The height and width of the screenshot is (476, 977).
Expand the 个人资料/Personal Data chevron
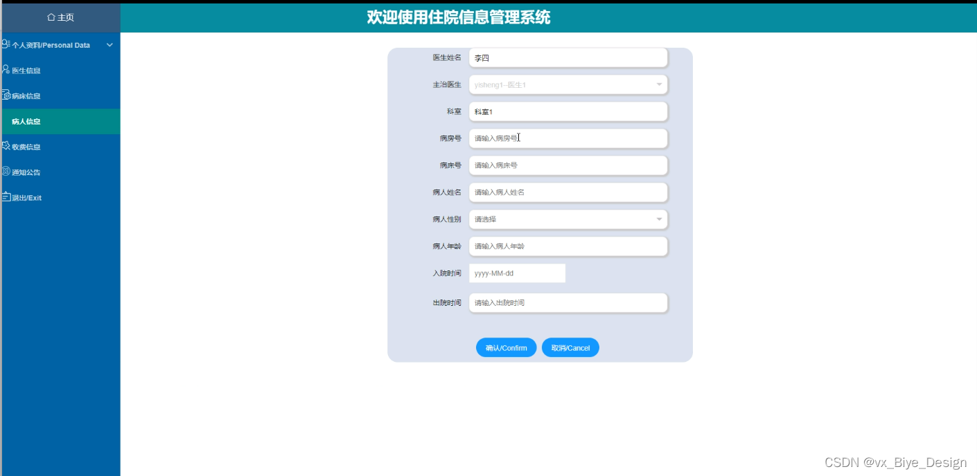pyautogui.click(x=109, y=45)
